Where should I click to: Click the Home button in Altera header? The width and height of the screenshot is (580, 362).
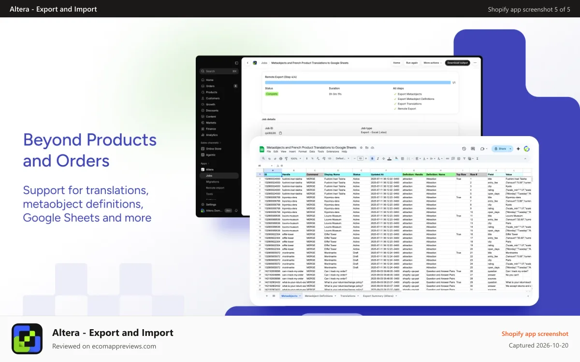[x=396, y=63]
